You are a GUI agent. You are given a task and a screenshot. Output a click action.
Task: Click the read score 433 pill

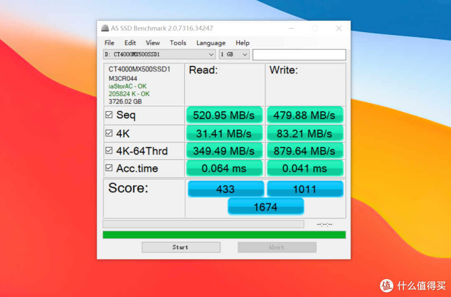[226, 189]
